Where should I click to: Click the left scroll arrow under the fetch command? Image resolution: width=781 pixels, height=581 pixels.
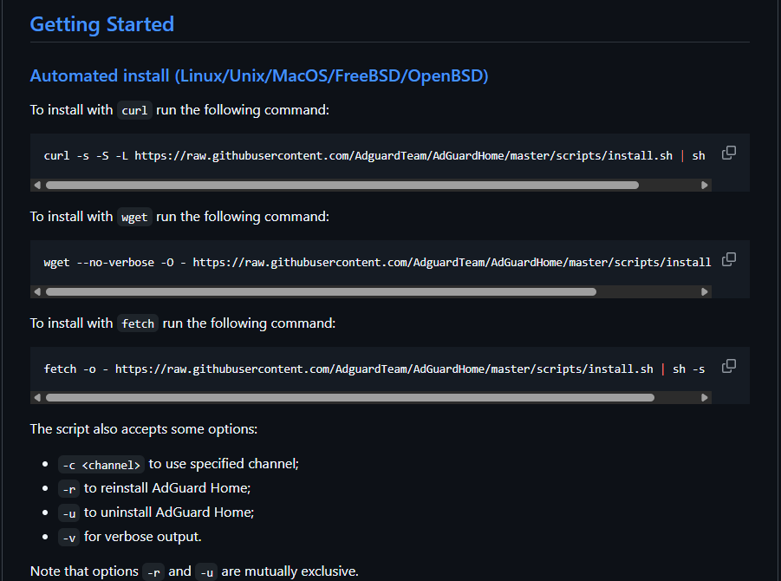pos(36,397)
